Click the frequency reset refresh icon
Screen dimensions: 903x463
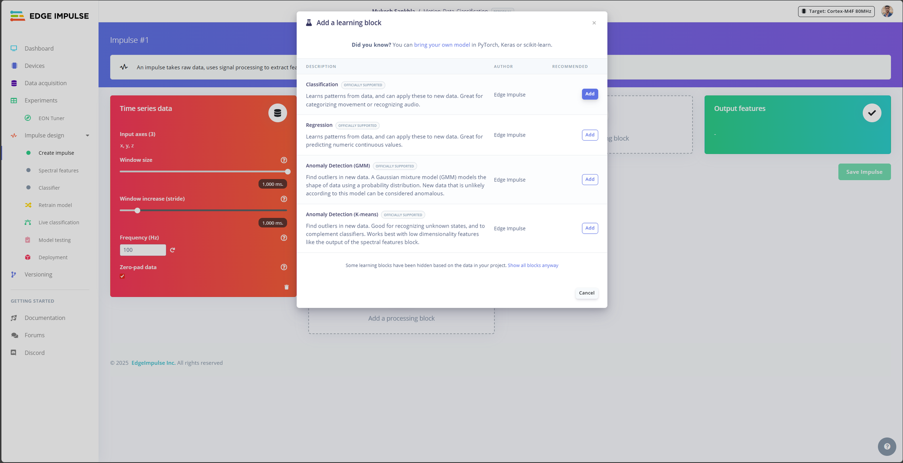pos(172,250)
